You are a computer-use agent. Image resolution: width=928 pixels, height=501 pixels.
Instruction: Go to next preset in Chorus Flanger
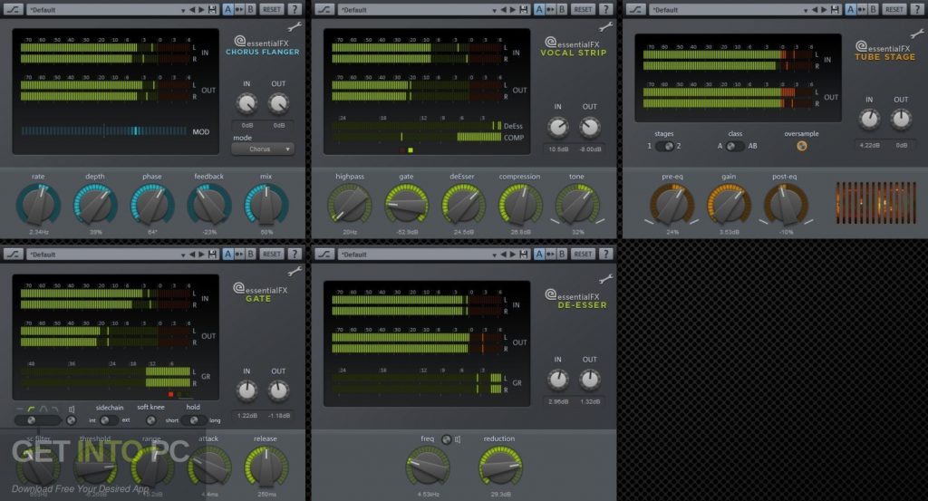pos(202,9)
